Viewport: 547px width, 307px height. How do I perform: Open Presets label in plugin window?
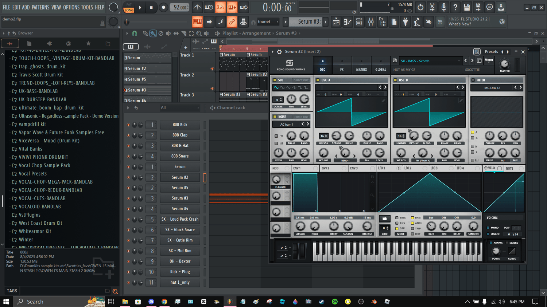(x=491, y=52)
